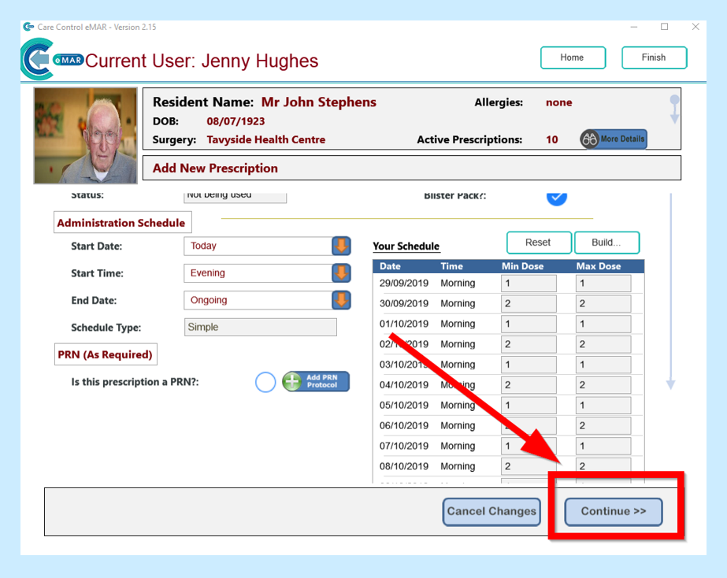Viewport: 727px width, 578px height.
Task: Expand the Start Date dropdown arrow
Action: [341, 246]
